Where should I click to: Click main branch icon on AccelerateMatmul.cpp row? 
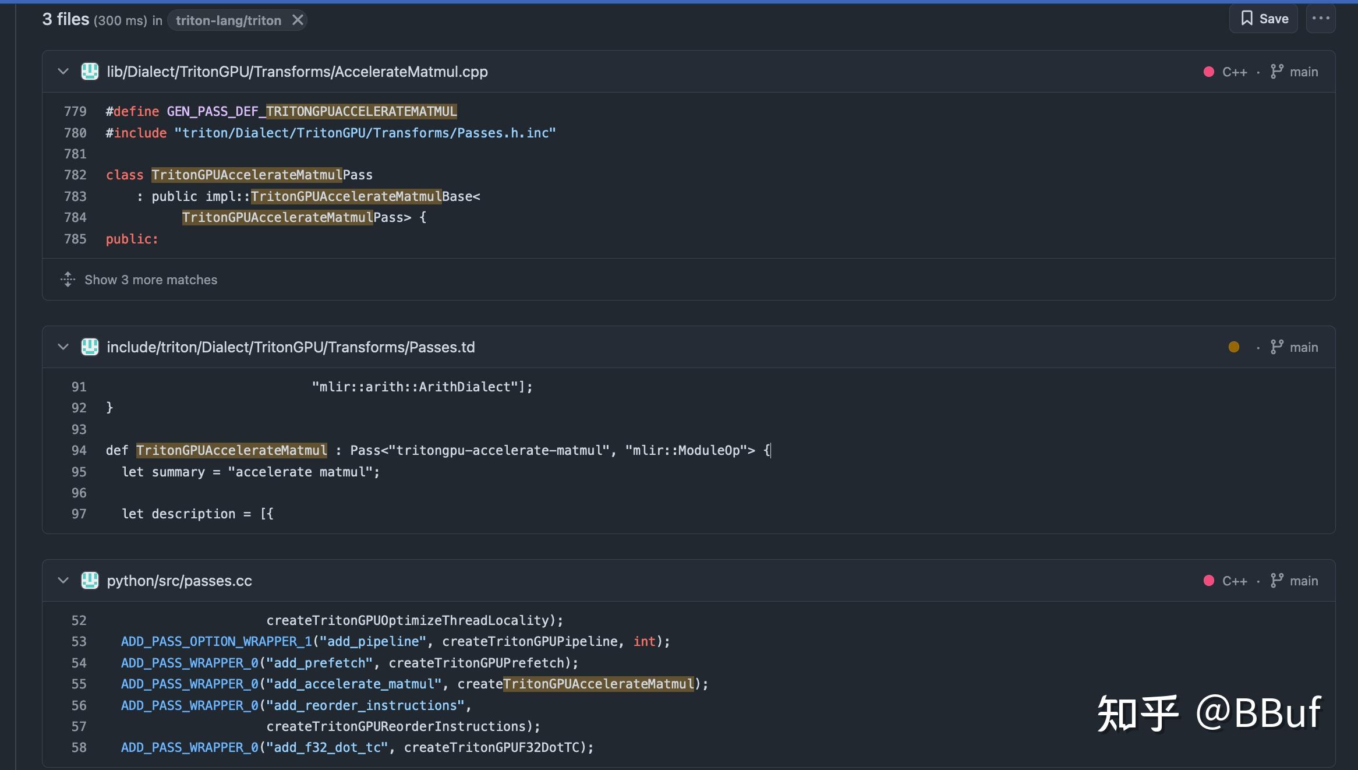pyautogui.click(x=1277, y=72)
